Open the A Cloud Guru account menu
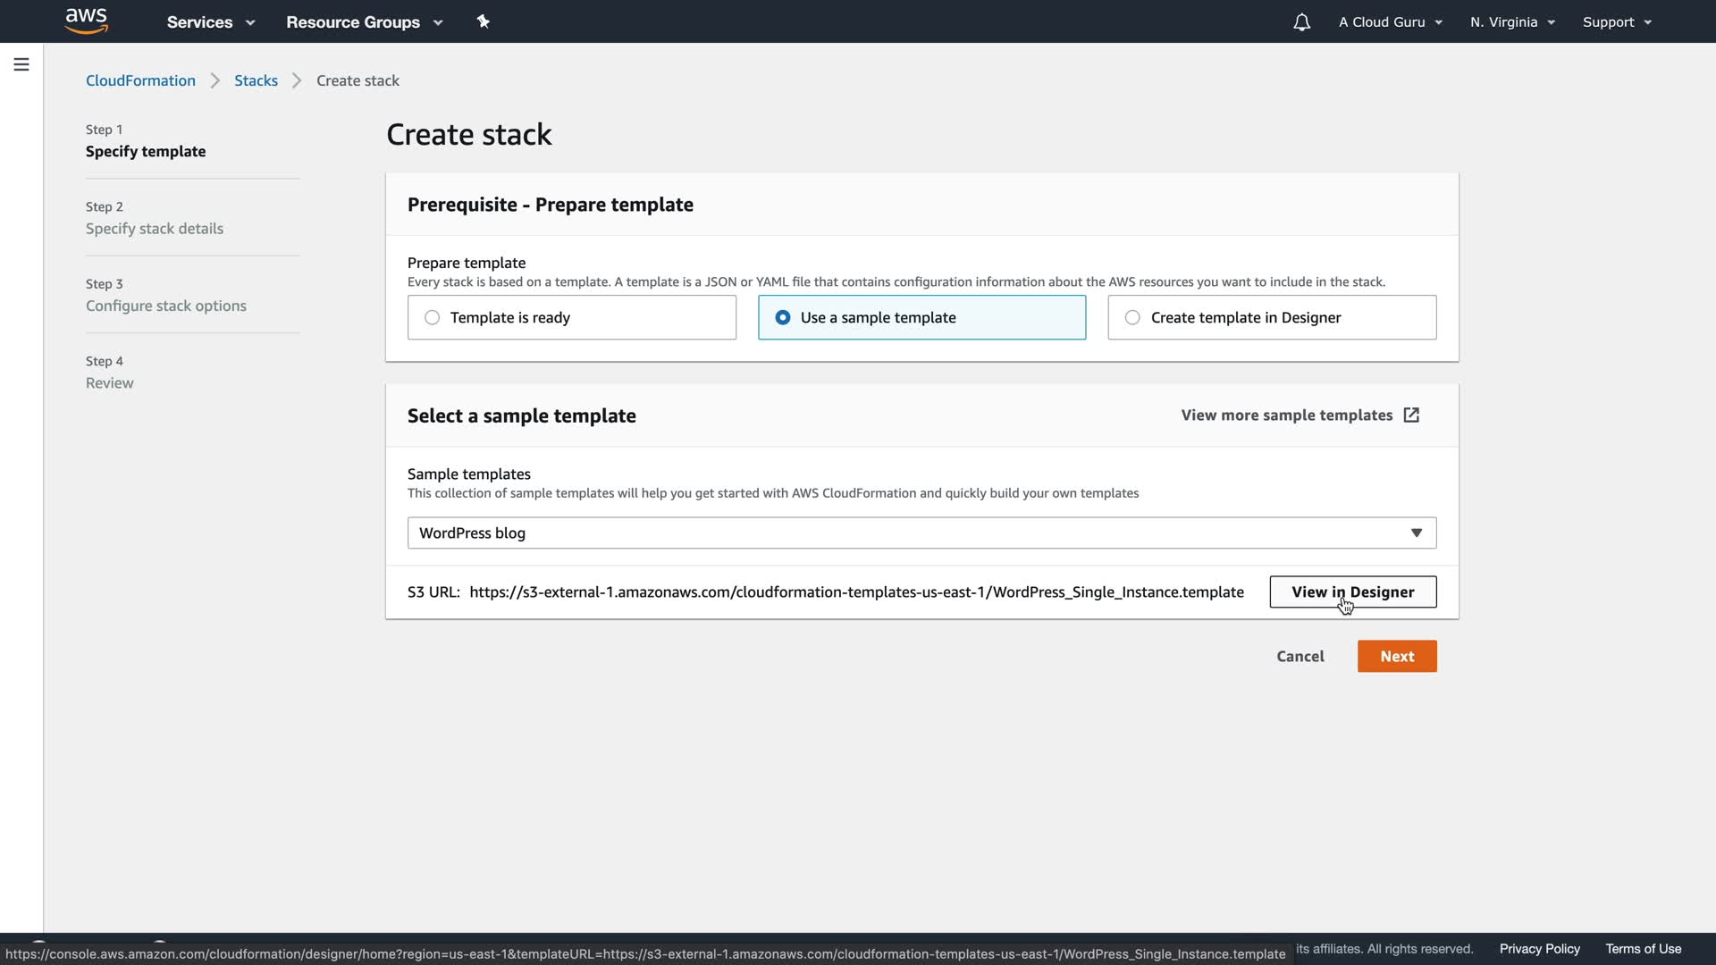Viewport: 1716px width, 965px height. [1390, 22]
